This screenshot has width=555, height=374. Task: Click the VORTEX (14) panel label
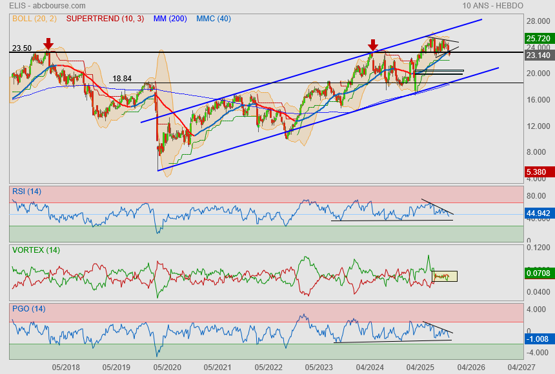tap(36, 250)
